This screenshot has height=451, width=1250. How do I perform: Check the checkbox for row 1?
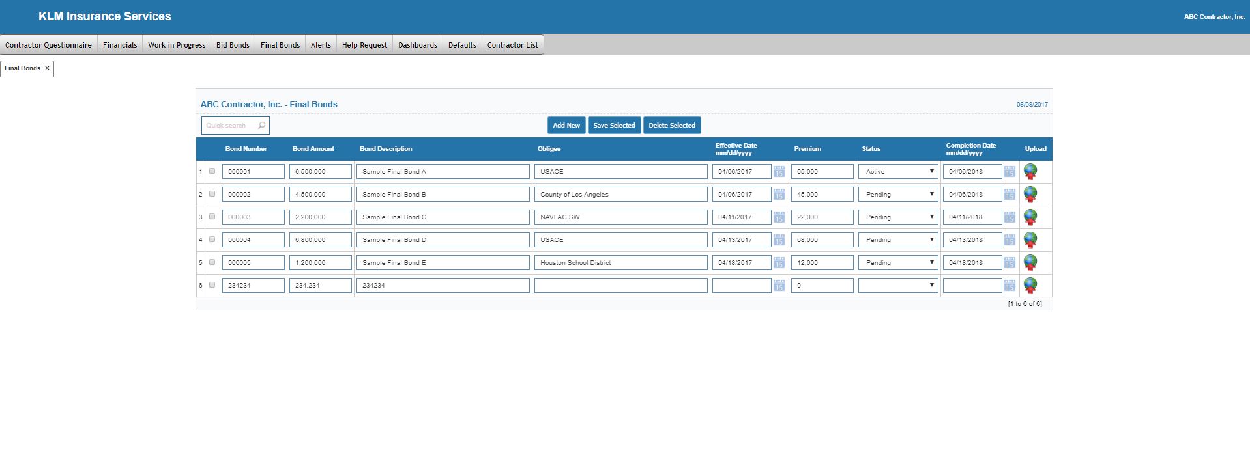coord(212,171)
